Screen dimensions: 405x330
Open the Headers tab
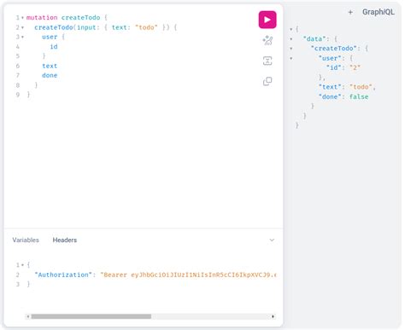[x=65, y=240]
